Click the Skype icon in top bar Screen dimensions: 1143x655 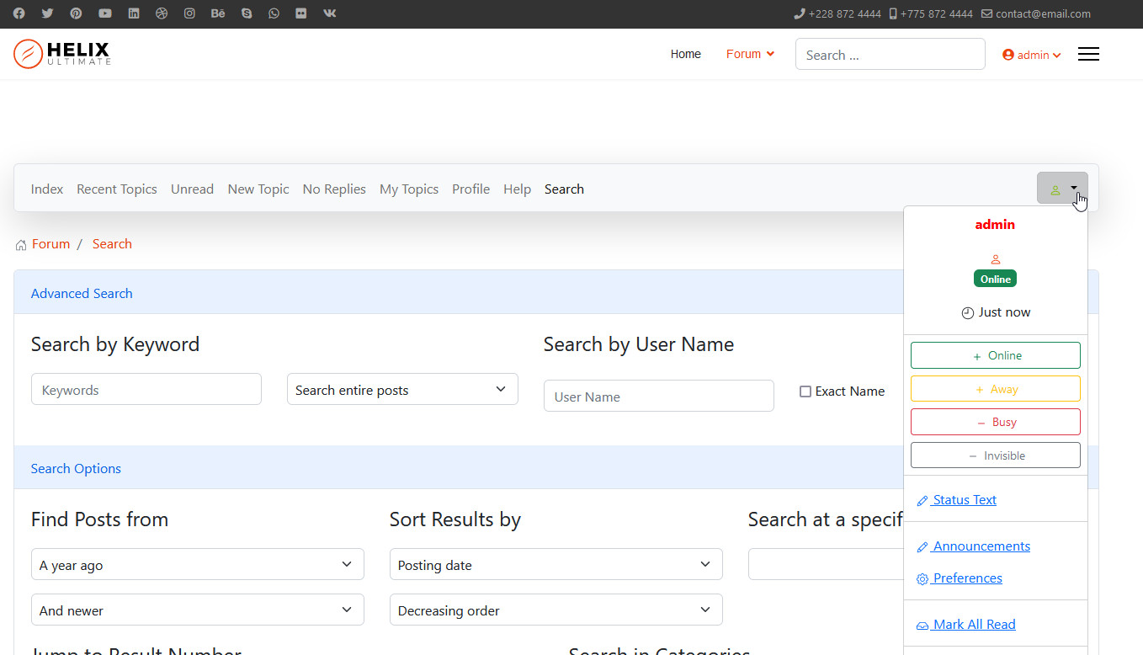click(246, 13)
